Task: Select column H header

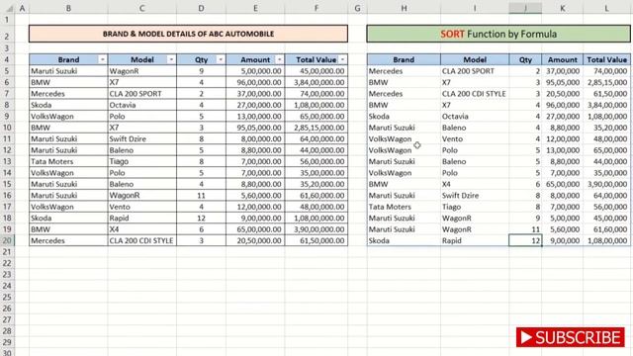Action: (x=404, y=8)
